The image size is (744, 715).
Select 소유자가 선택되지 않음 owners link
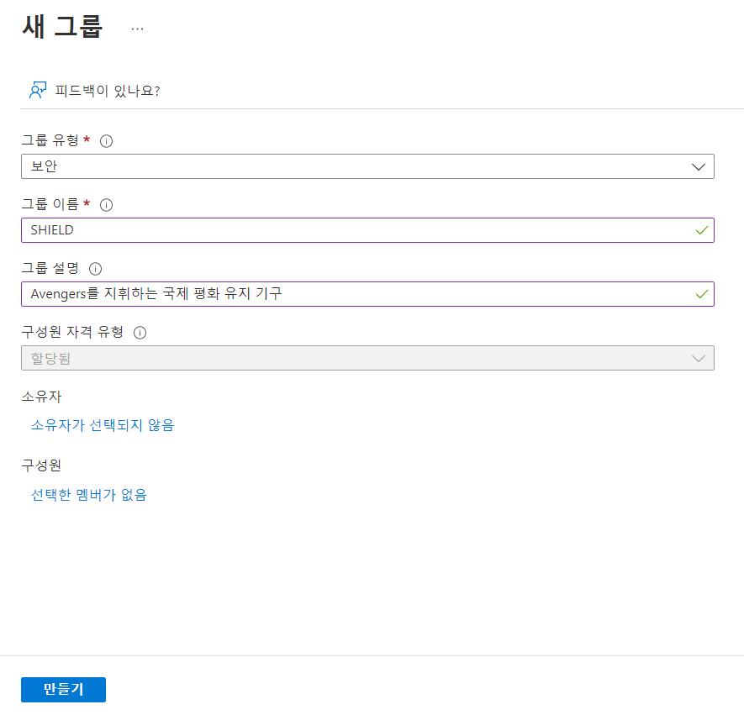(103, 425)
